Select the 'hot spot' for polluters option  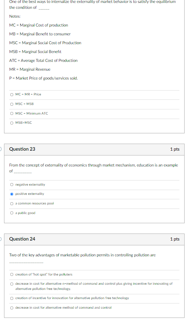(x=12, y=275)
